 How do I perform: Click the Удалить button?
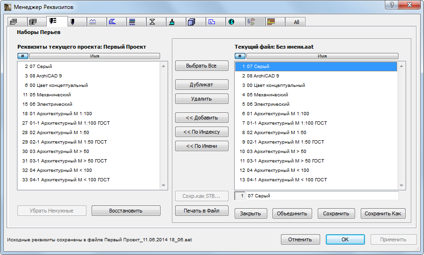[x=202, y=99]
